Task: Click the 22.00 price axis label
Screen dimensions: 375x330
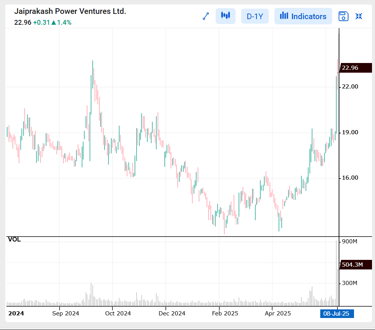Action: [350, 87]
